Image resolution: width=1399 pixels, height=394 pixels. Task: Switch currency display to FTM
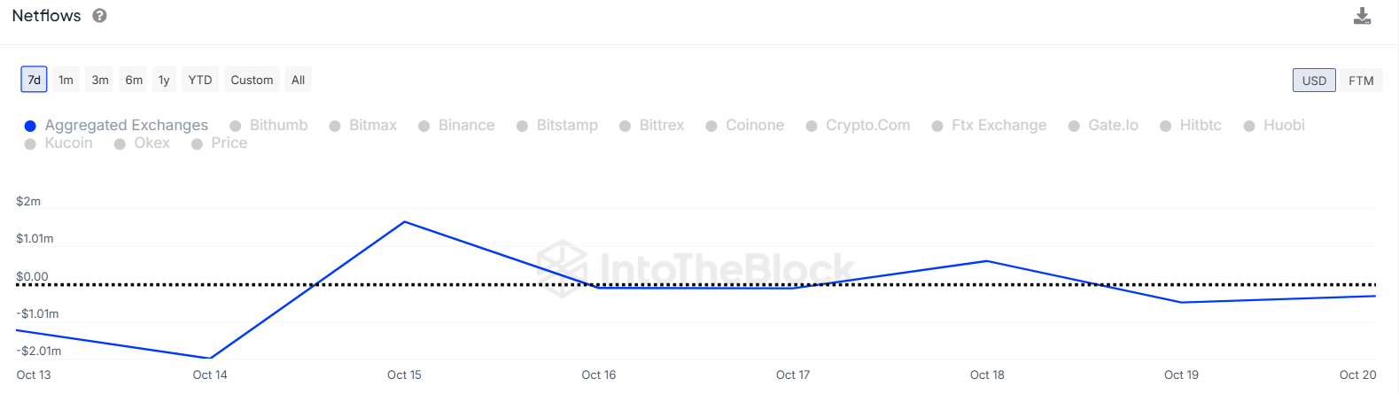(1361, 81)
